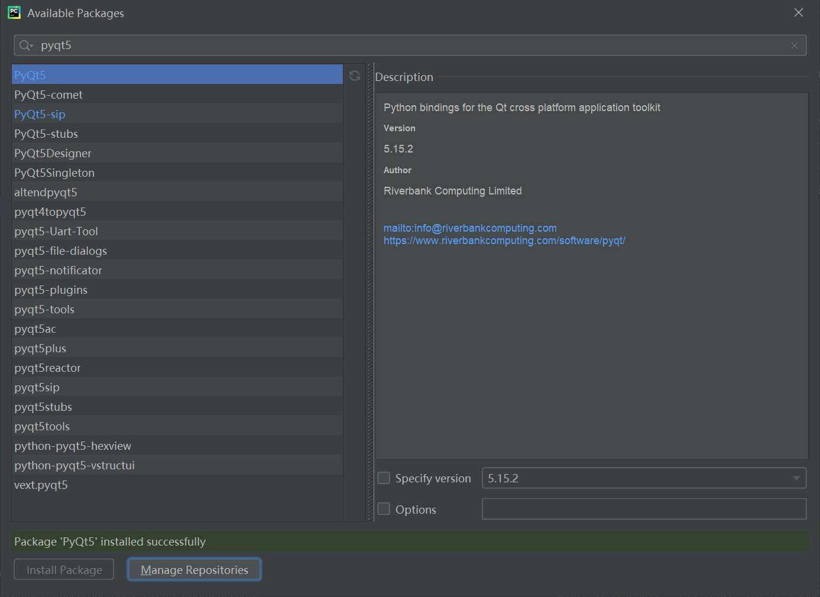
Task: Click the splitter handle between list and description
Action: tap(371, 293)
